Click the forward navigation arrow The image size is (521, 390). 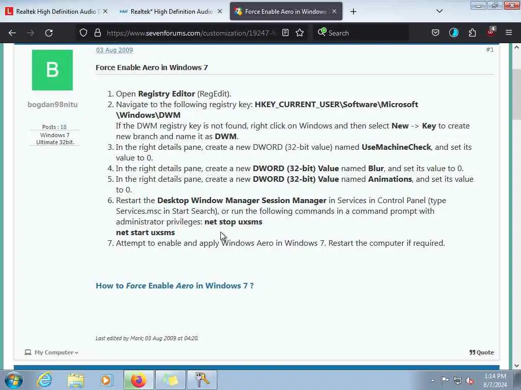point(31,33)
